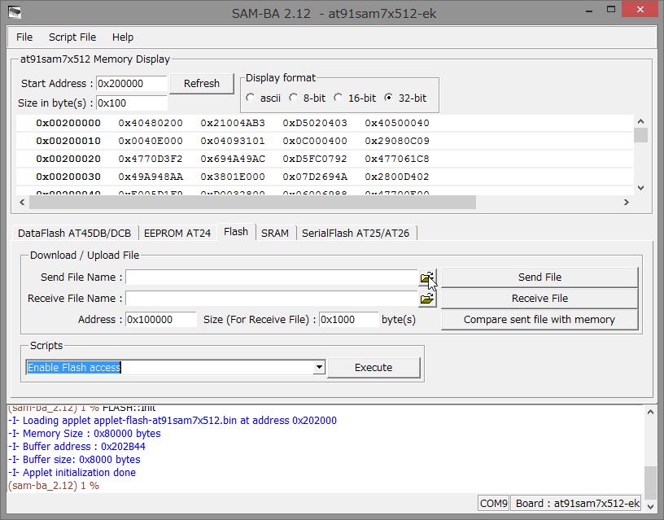Click memory value 0x4770D3F2
Screen dimensions: 664x520
(x=151, y=159)
